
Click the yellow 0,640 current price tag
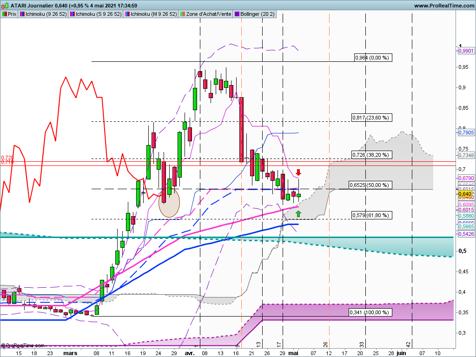(x=465, y=194)
